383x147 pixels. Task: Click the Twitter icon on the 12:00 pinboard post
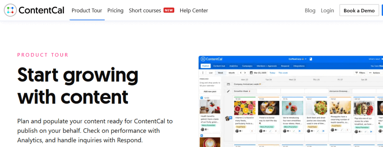(202, 98)
